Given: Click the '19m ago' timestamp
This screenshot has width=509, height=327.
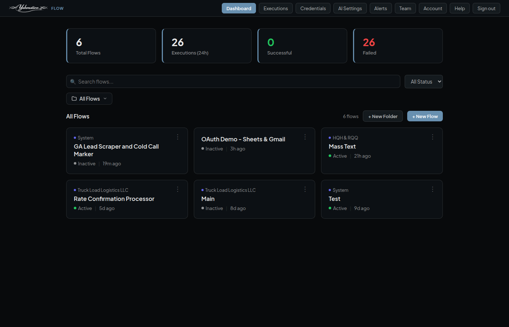Looking at the screenshot, I should click(112, 163).
